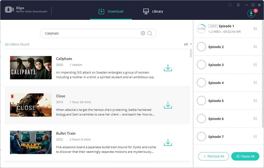Click the Episode 6 label
Image resolution: width=264 pixels, height=168 pixels.
tap(216, 119)
